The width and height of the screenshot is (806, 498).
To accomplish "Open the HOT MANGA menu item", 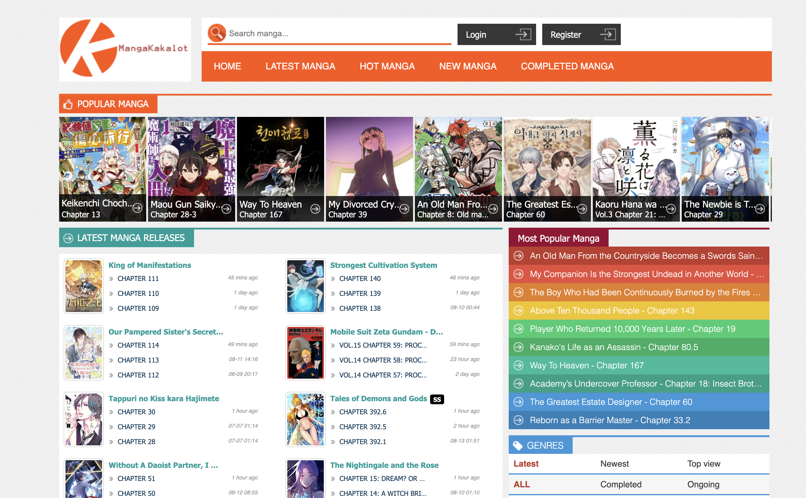I will tap(387, 66).
